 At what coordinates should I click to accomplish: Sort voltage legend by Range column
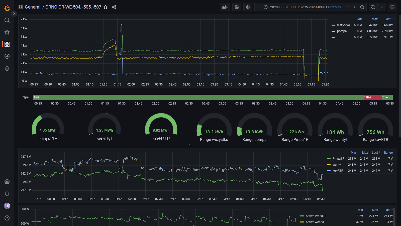(x=388, y=153)
